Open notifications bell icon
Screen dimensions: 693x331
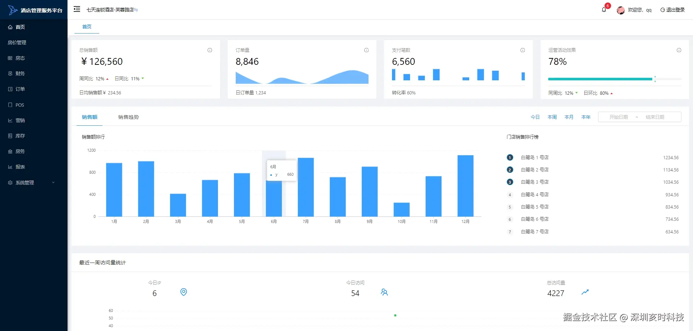[604, 10]
